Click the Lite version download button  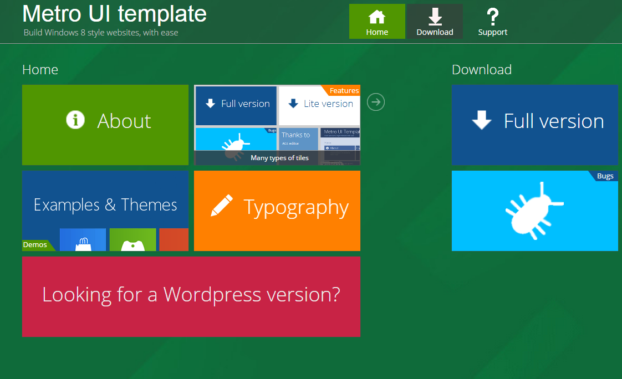(x=319, y=104)
